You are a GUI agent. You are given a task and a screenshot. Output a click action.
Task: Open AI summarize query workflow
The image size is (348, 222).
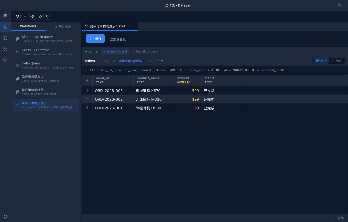[x=45, y=39]
